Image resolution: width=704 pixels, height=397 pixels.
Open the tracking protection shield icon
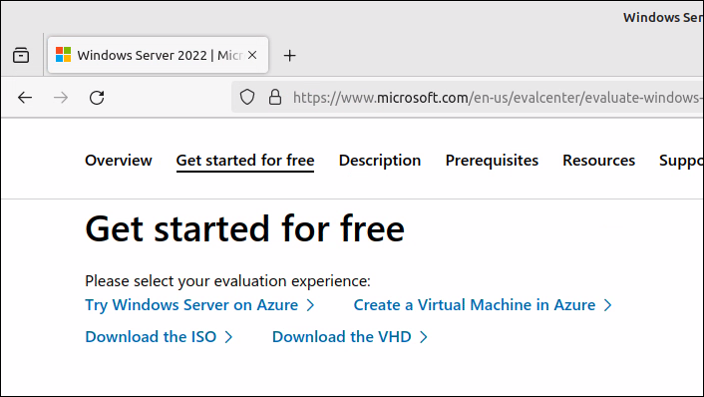tap(247, 97)
